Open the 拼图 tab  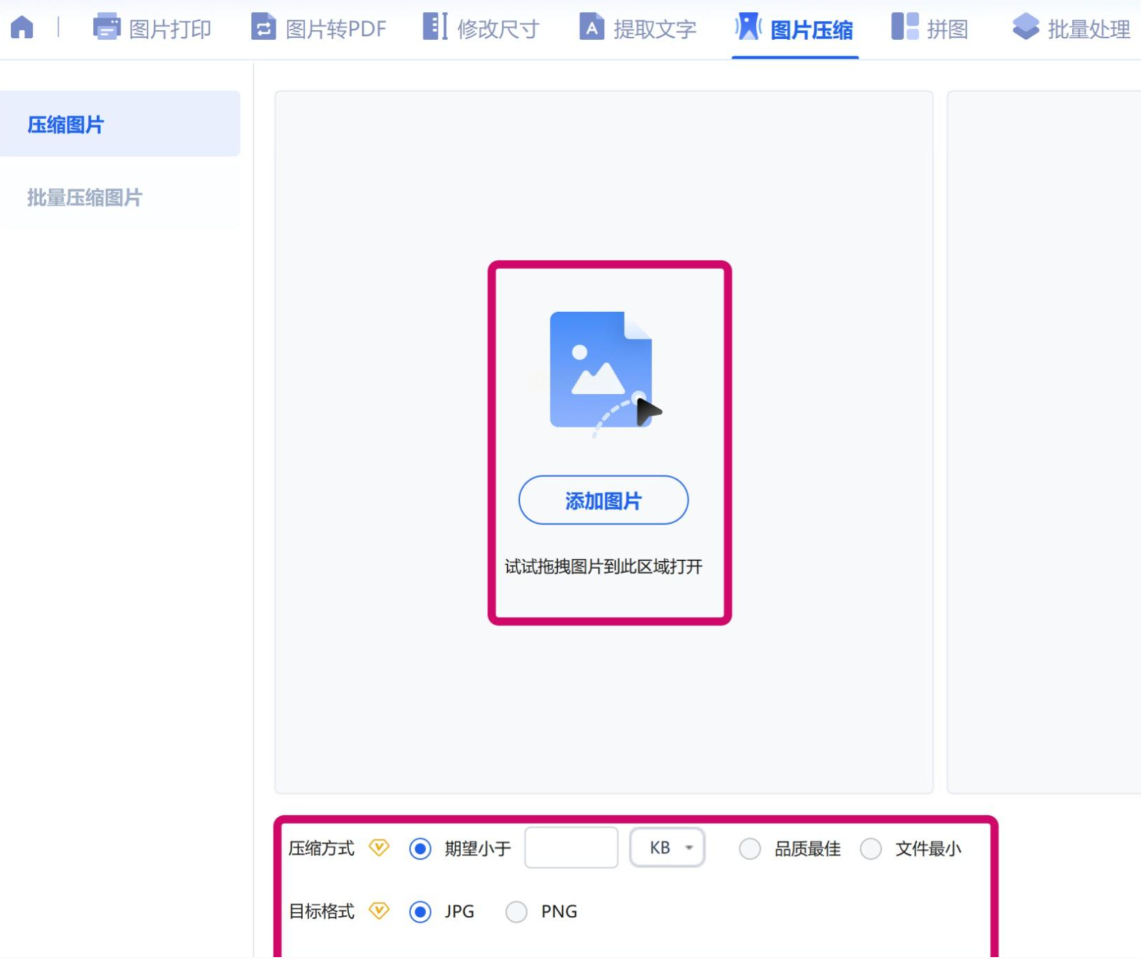[x=930, y=28]
